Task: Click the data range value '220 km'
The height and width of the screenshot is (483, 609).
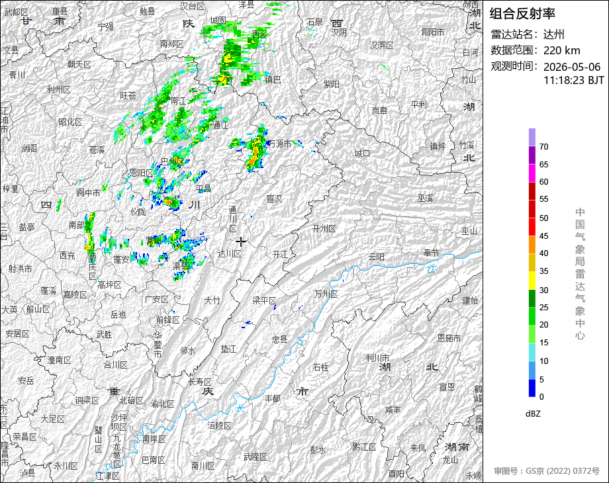Action: (x=561, y=50)
